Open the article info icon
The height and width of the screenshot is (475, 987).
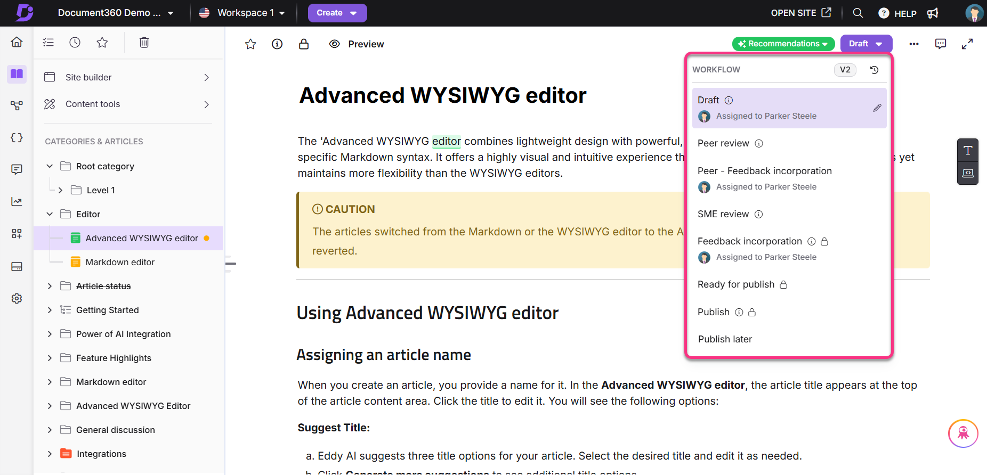click(x=277, y=44)
